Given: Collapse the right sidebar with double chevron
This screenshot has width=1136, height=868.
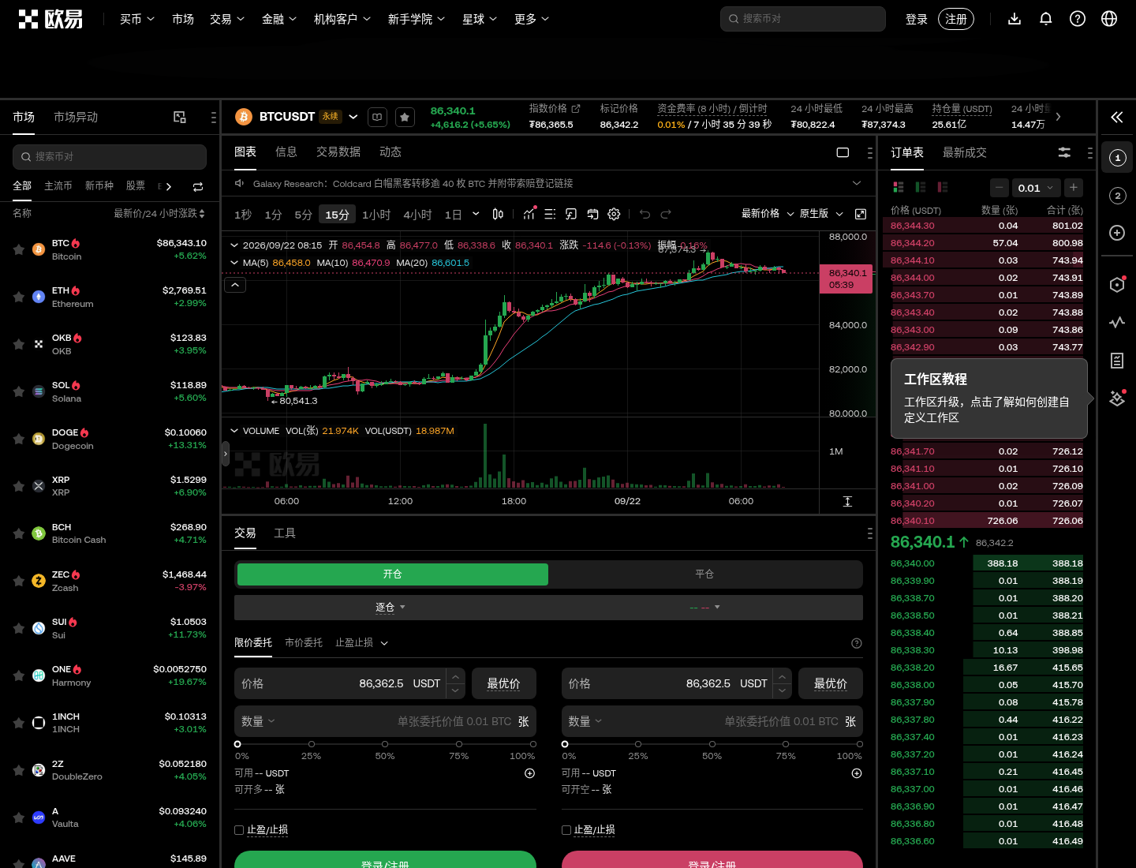Looking at the screenshot, I should [x=1117, y=118].
